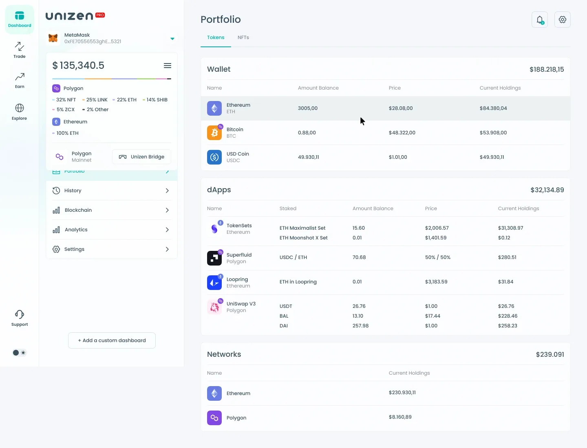Click the dApps total $32,134.89
The width and height of the screenshot is (587, 448).
pyautogui.click(x=547, y=190)
